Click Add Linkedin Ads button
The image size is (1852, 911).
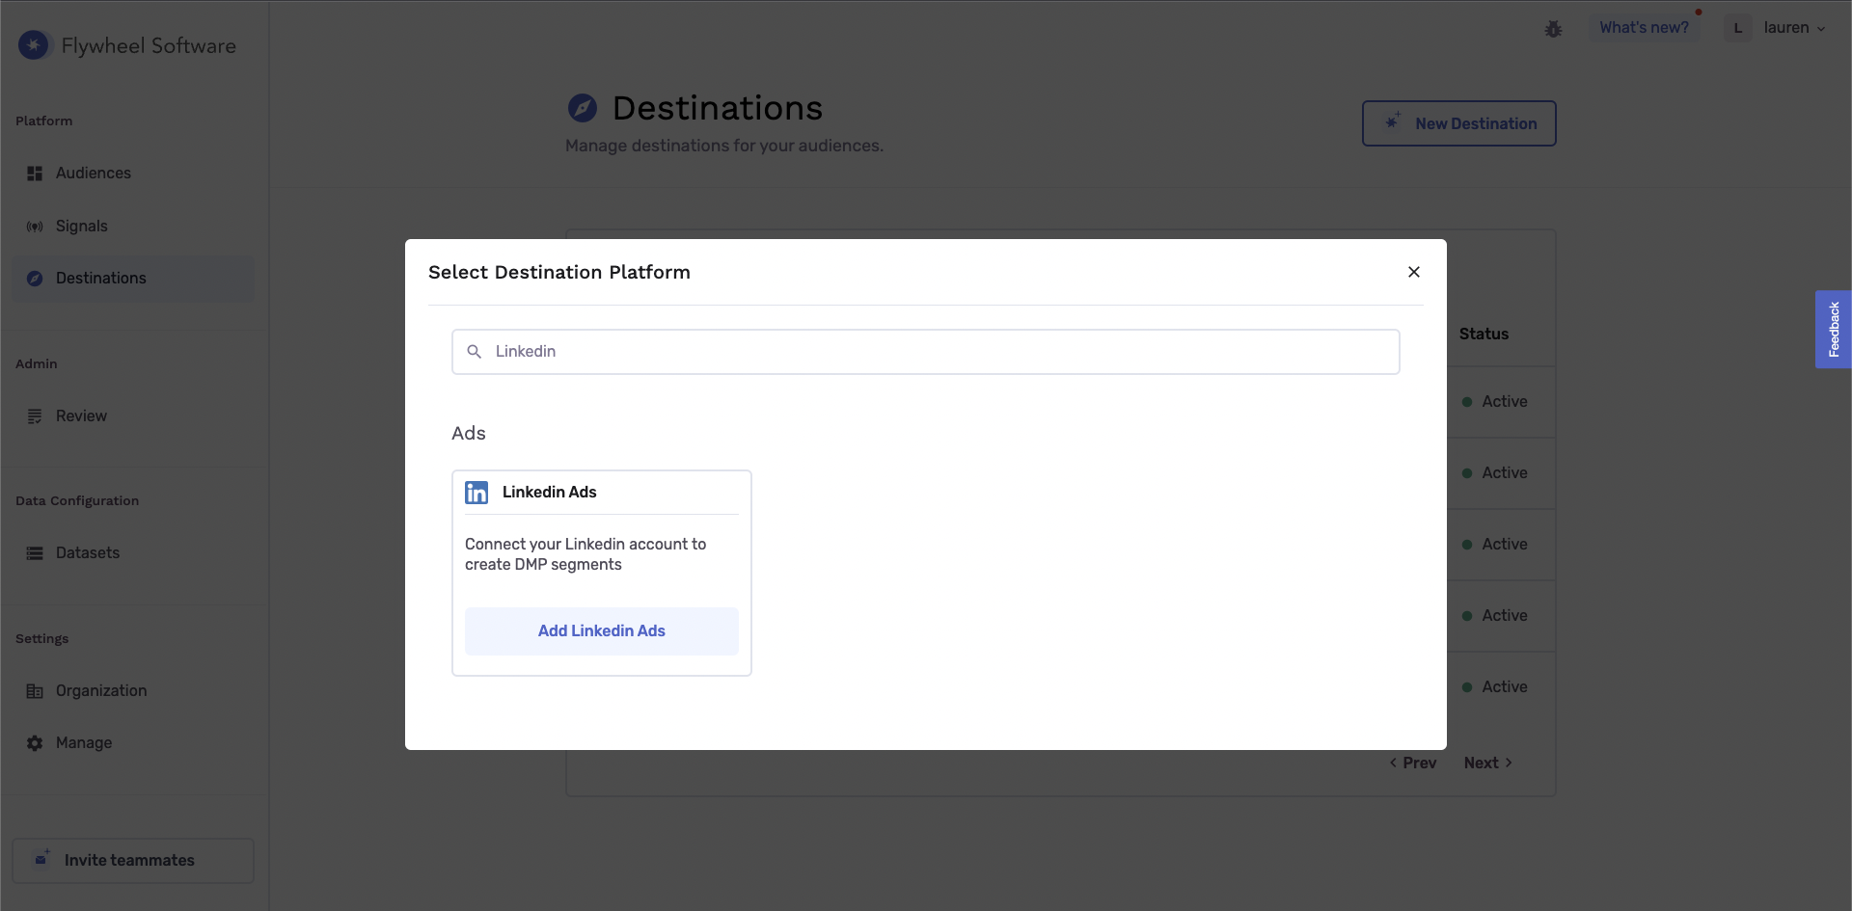pyautogui.click(x=602, y=631)
